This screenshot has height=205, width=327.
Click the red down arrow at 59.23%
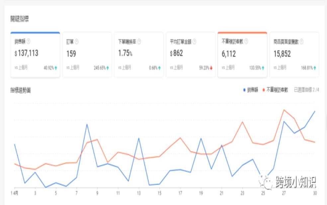(211, 68)
